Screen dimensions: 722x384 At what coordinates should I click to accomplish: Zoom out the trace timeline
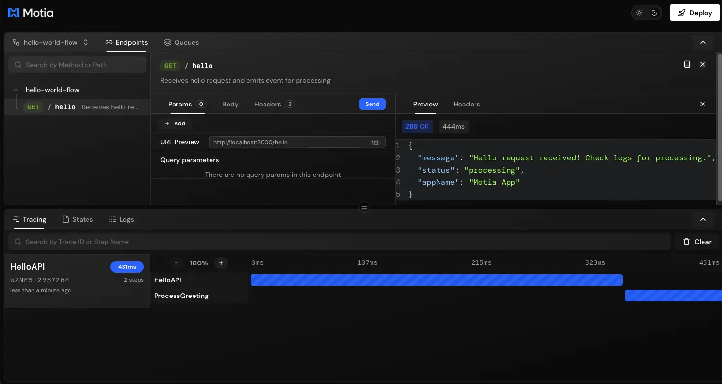(x=176, y=263)
